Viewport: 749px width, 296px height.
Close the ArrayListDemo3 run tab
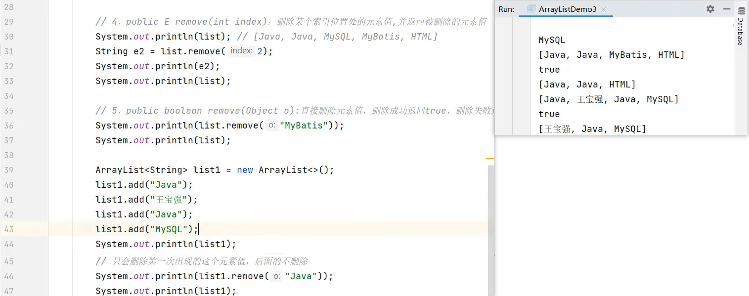pyautogui.click(x=603, y=9)
